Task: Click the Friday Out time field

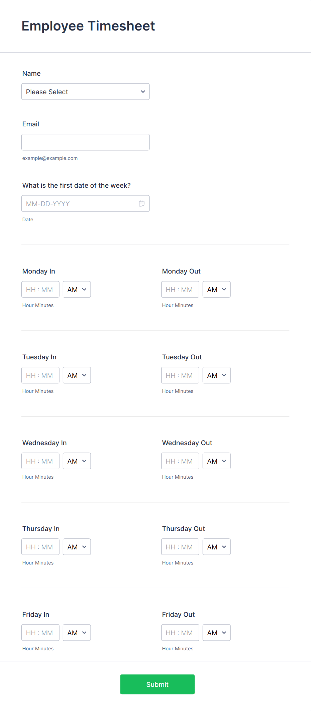Action: coord(180,632)
